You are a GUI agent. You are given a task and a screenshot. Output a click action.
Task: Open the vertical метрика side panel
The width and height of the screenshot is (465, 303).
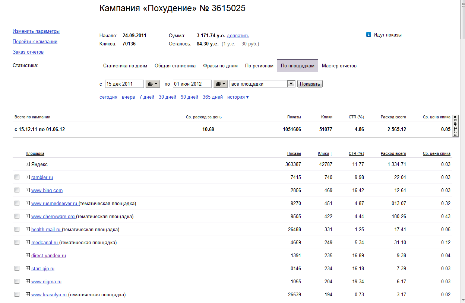point(455,126)
